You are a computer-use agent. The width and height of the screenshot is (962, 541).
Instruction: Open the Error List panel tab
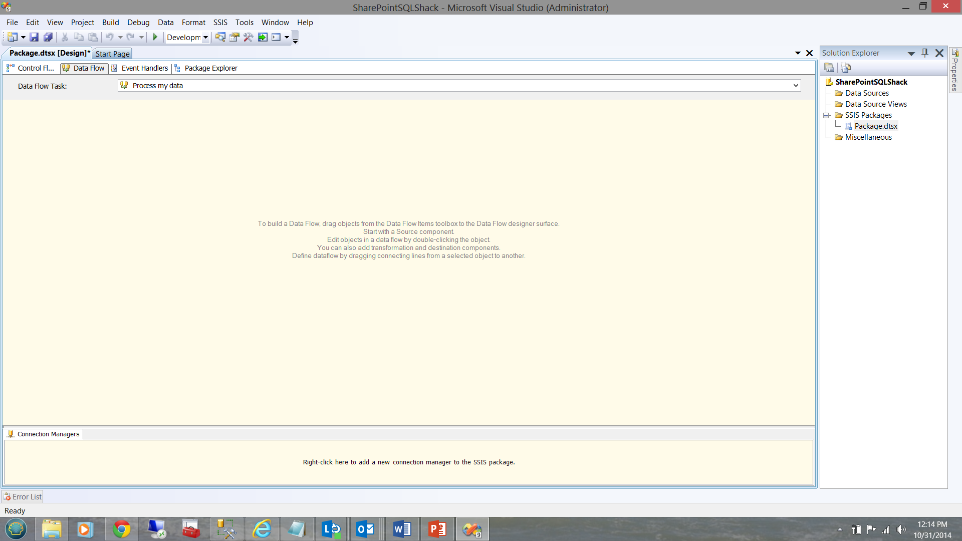coord(23,496)
